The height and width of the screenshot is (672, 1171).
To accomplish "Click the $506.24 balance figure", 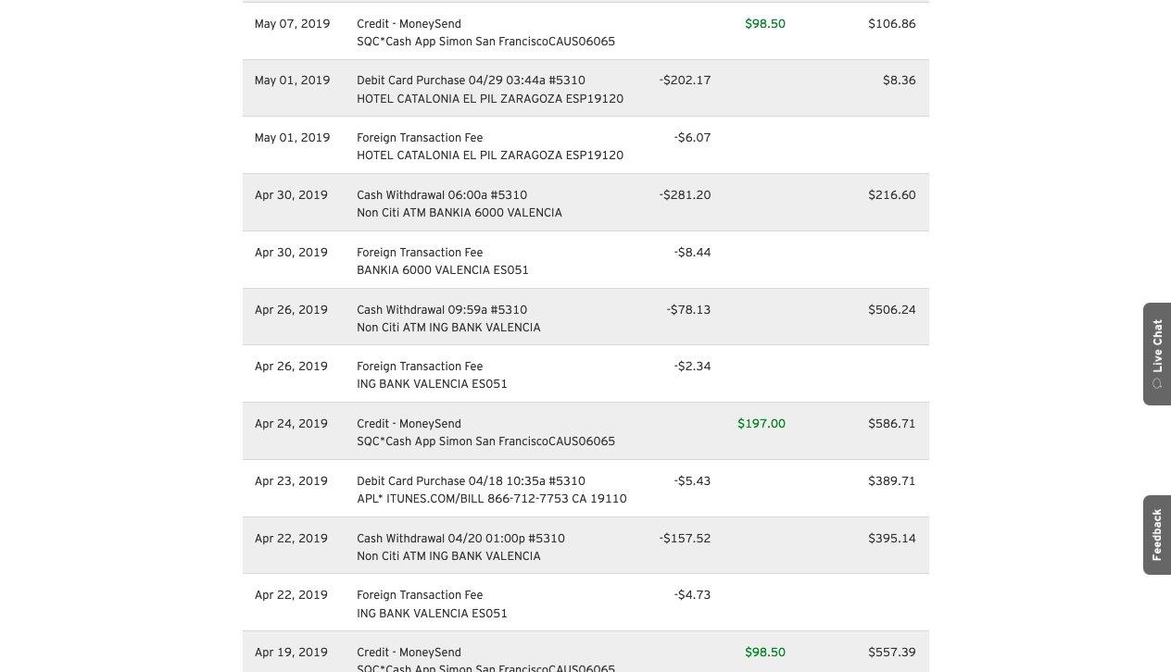I will 891,310.
